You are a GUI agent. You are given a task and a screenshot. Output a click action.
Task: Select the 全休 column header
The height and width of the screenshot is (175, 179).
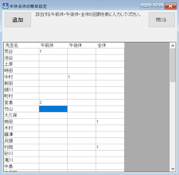click(110, 45)
